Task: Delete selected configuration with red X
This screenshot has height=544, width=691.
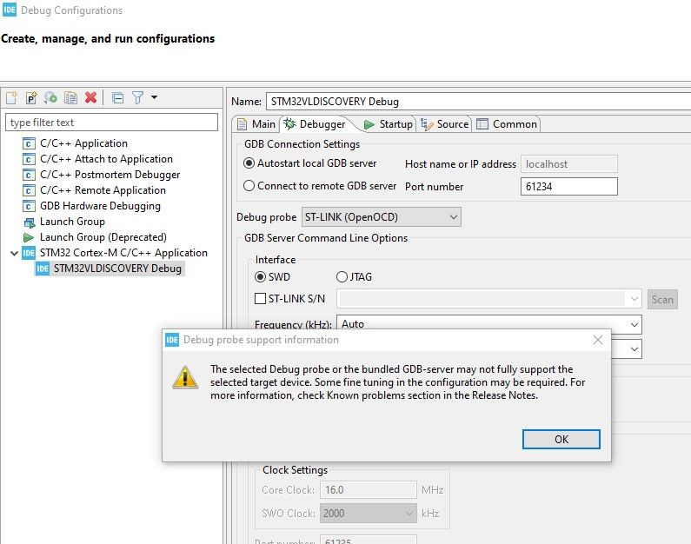Action: pyautogui.click(x=90, y=97)
